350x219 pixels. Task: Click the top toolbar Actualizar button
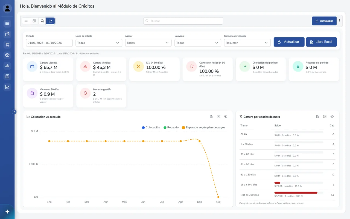coord(324,21)
